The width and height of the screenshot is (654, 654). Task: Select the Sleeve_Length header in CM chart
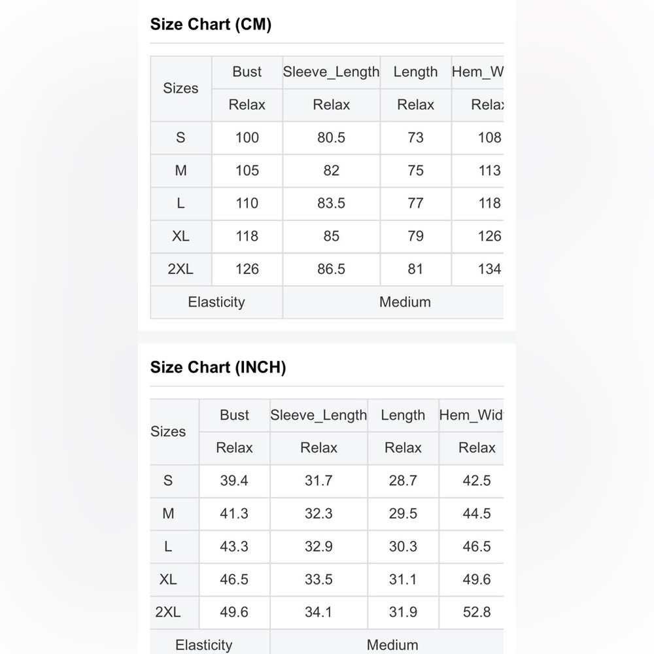pyautogui.click(x=331, y=72)
